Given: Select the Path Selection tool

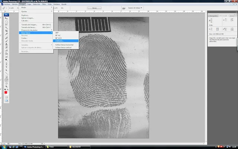Looking at the screenshot, I should tap(6, 70).
